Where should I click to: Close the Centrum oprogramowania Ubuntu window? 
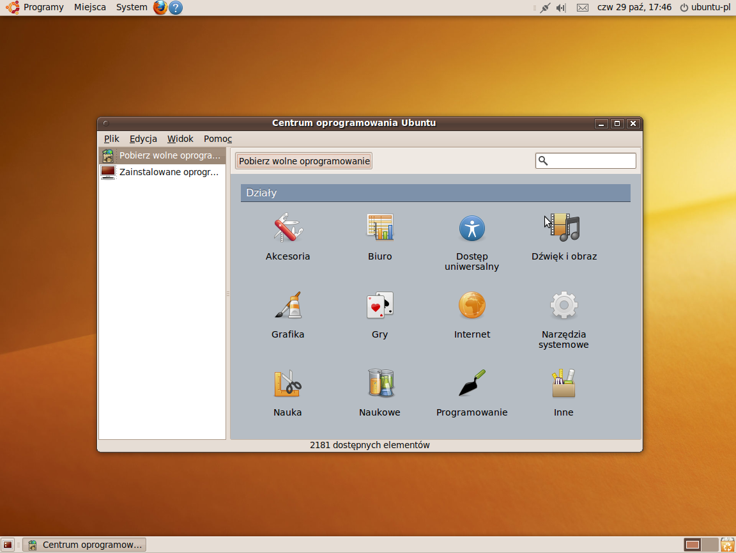point(633,123)
